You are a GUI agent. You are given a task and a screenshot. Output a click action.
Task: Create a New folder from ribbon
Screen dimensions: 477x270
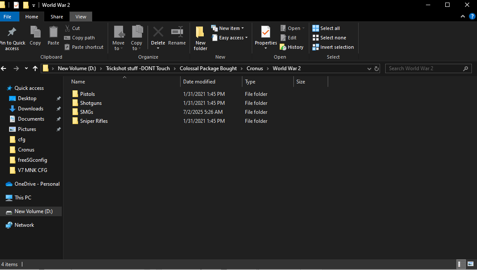pyautogui.click(x=200, y=38)
